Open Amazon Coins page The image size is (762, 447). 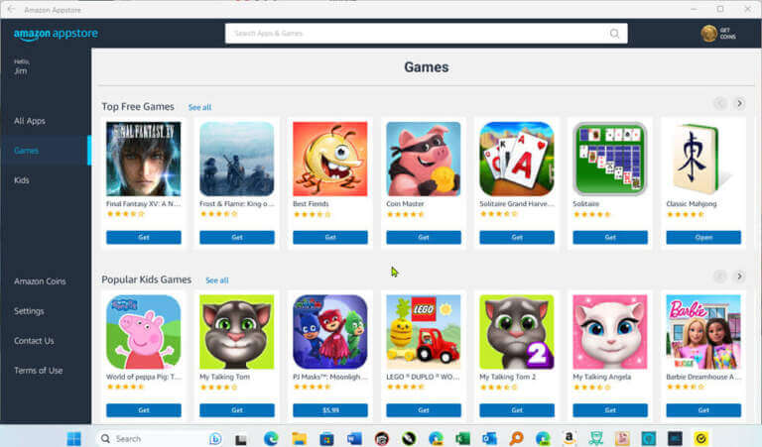coord(40,281)
